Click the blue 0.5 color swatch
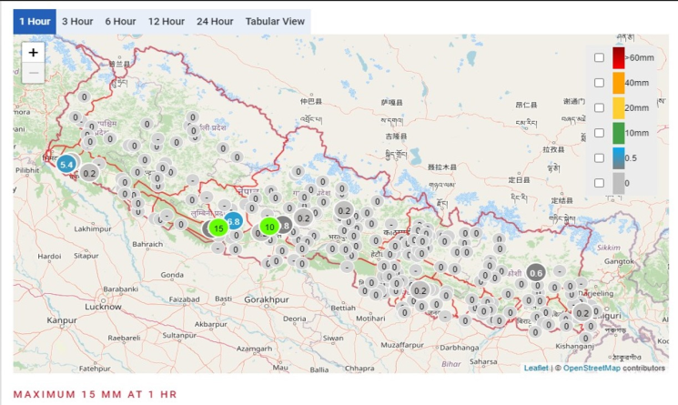678x405 pixels. pos(618,158)
